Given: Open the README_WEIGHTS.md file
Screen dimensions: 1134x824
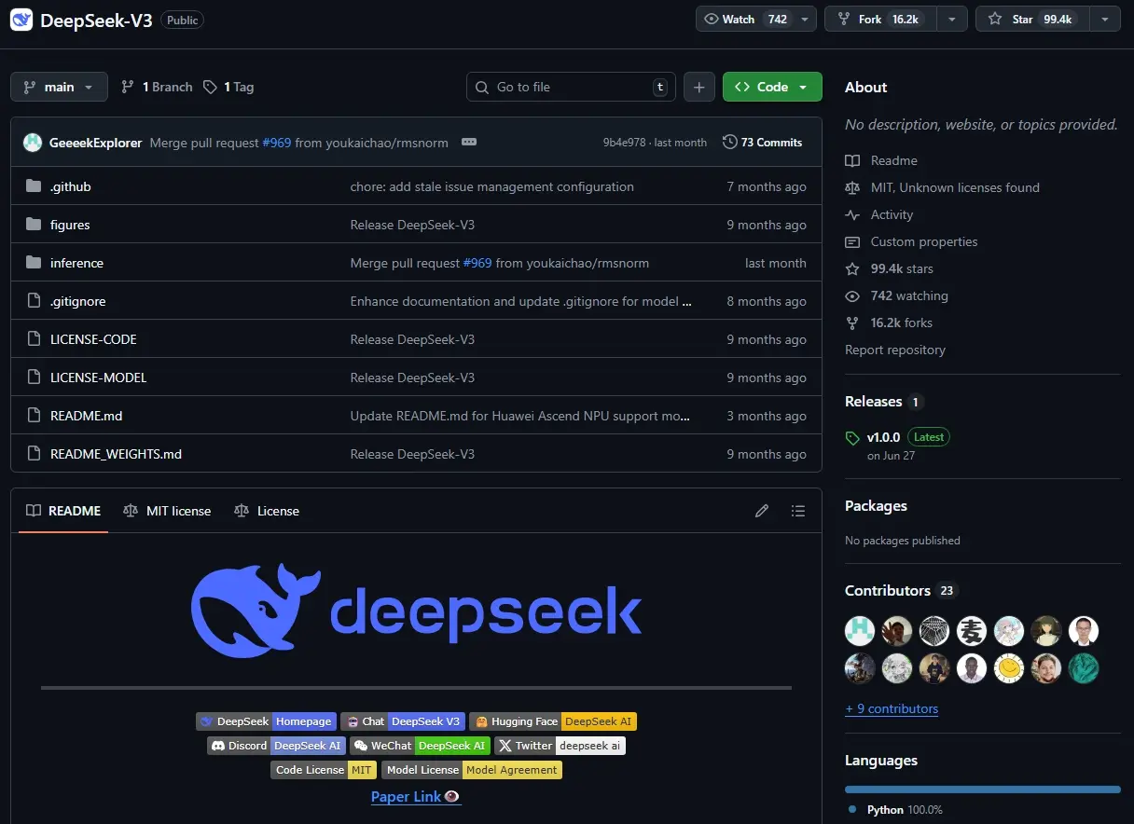Looking at the screenshot, I should 116,454.
